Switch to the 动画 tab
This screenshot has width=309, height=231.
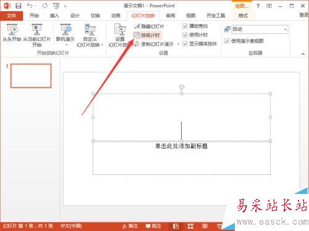116,15
